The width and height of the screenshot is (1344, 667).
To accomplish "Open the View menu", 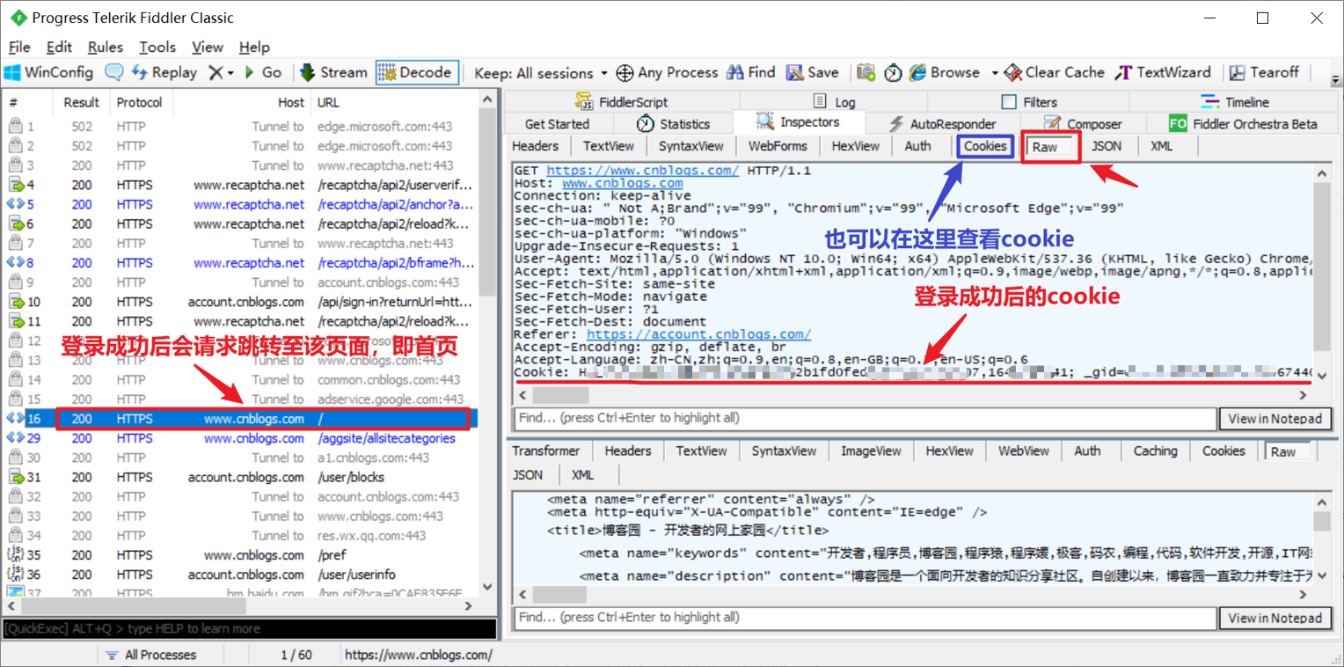I will [208, 47].
